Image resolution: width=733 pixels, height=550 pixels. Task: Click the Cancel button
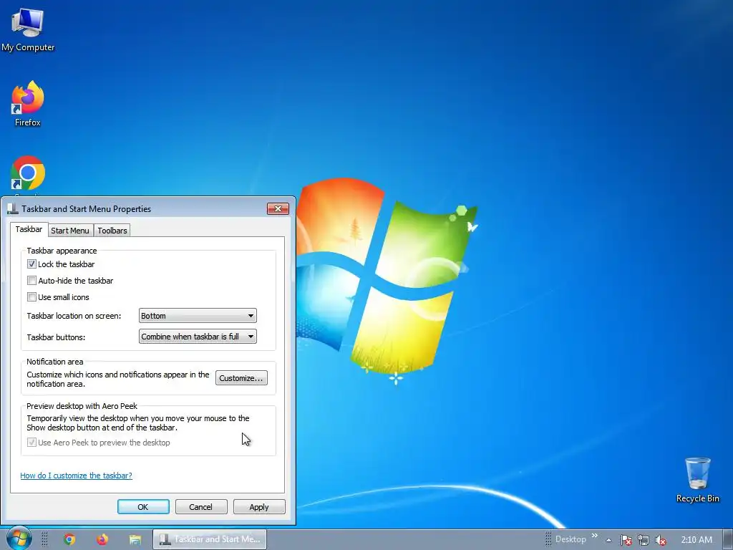pyautogui.click(x=201, y=507)
